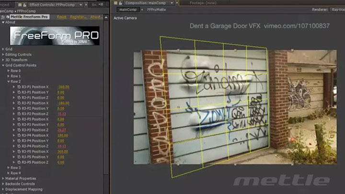Select the Mettle FreeForm Pro effect name
The image size is (345, 194).
click(x=29, y=17)
